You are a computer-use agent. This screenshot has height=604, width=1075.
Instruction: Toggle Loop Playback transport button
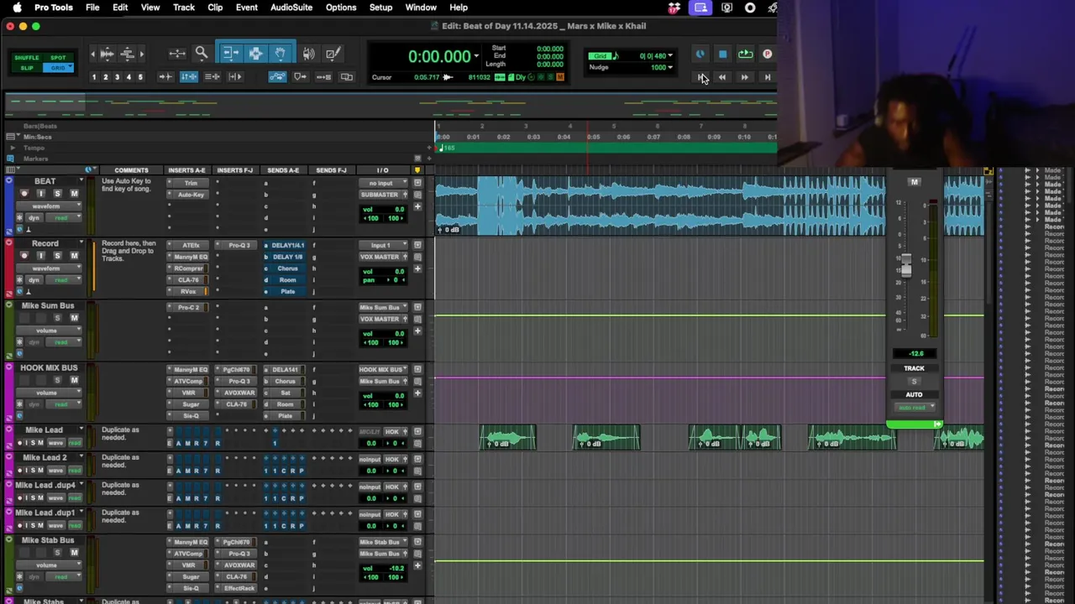tap(745, 55)
